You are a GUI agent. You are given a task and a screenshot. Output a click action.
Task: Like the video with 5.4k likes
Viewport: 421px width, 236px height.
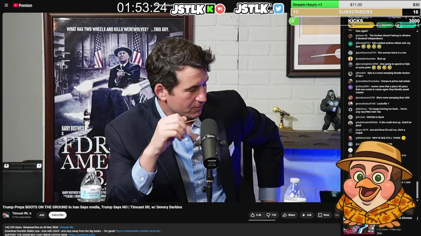pyautogui.click(x=256, y=215)
